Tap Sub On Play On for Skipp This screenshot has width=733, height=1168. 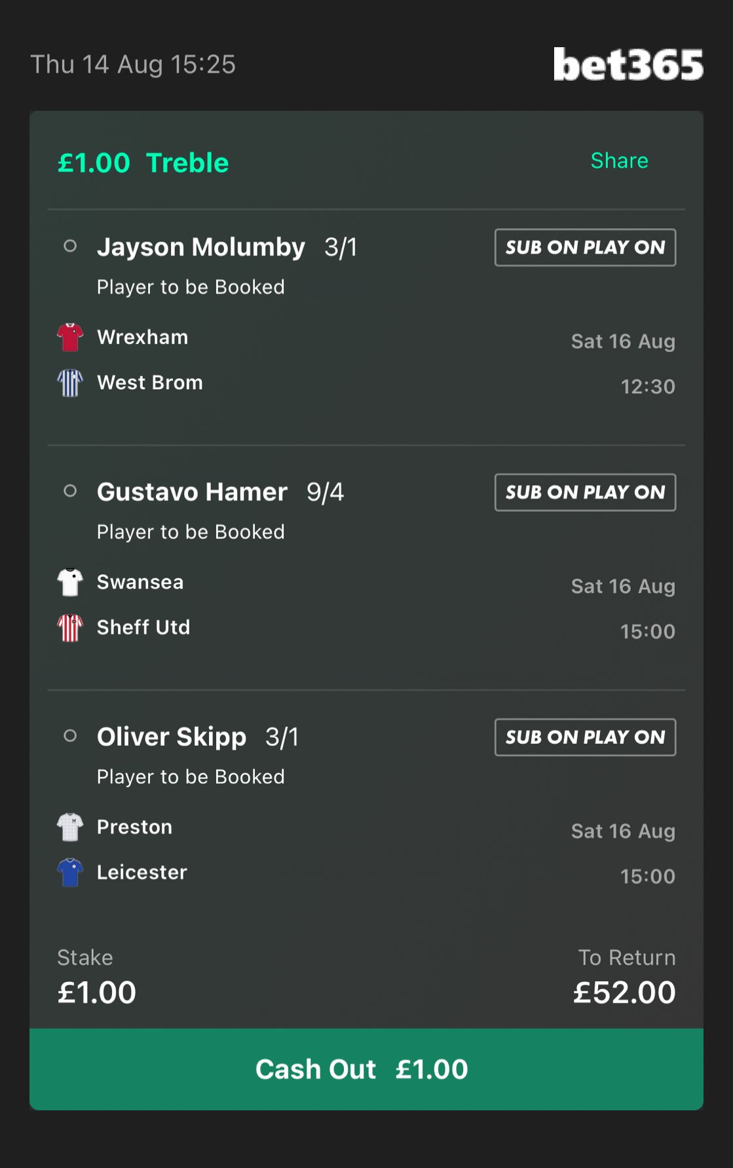585,737
